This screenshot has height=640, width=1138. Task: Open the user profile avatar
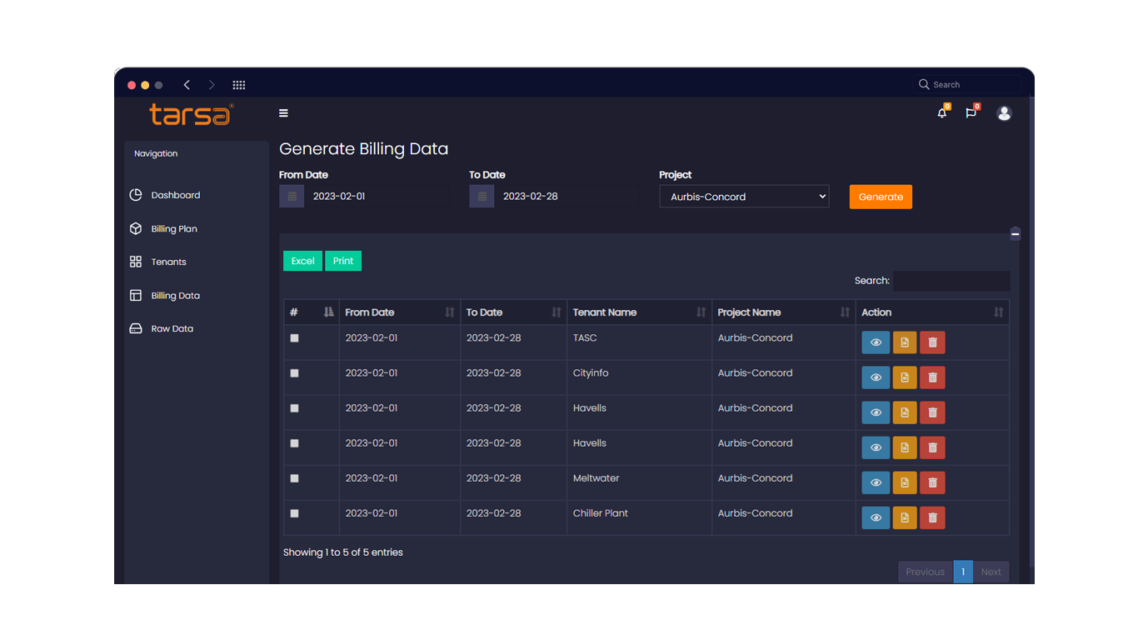[x=1004, y=113]
